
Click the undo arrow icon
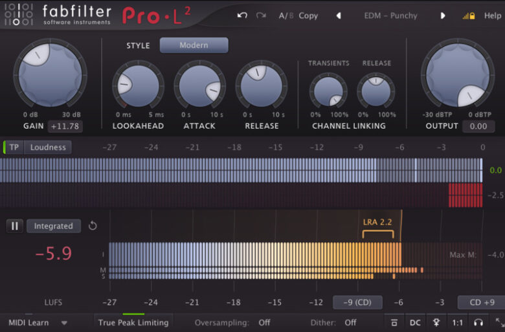coord(242,16)
